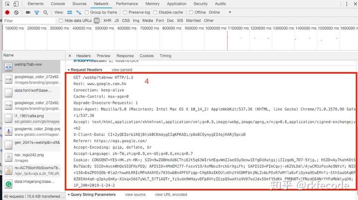358x200 pixels.
Task: Switch to the Headers tab
Action: coord(84,56)
